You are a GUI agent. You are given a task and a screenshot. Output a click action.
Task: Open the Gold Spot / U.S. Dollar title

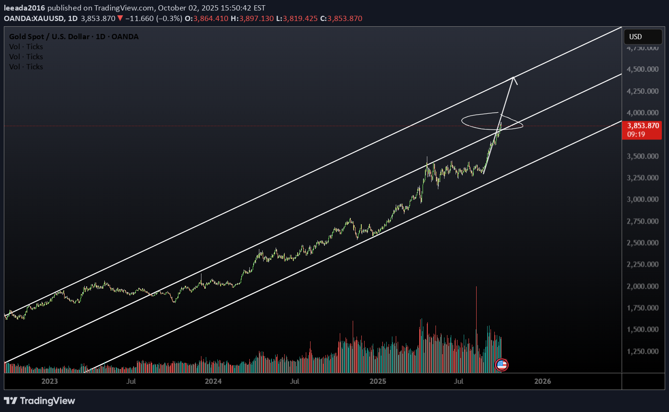click(74, 37)
